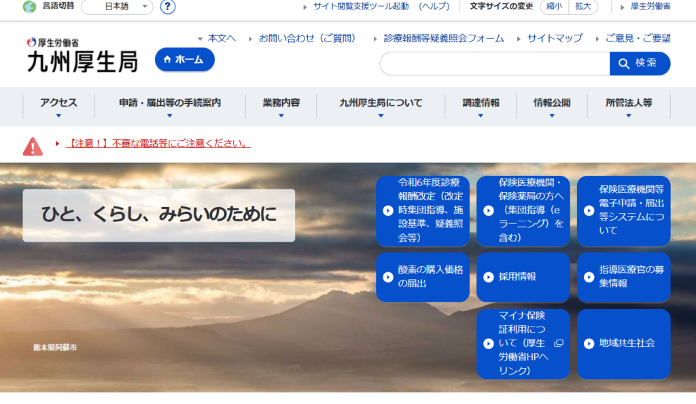Click the 縮小 text size button
The image size is (696, 404).
(554, 6)
